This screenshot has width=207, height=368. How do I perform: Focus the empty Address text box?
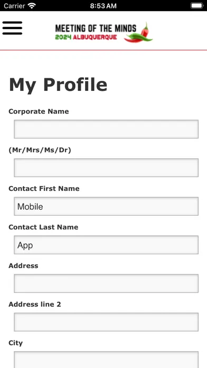pos(106,283)
